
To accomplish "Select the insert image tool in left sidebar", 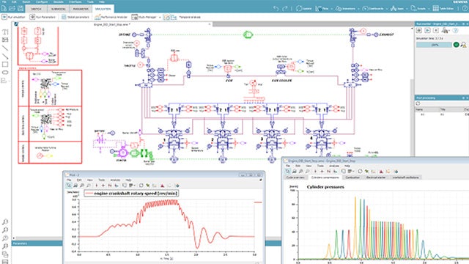I will pyautogui.click(x=5, y=40).
